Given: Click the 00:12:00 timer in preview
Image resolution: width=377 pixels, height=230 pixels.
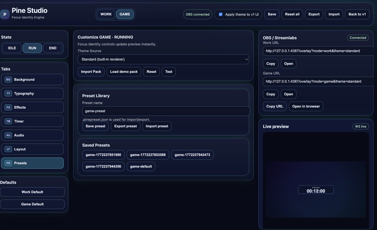Looking at the screenshot, I should point(316,191).
